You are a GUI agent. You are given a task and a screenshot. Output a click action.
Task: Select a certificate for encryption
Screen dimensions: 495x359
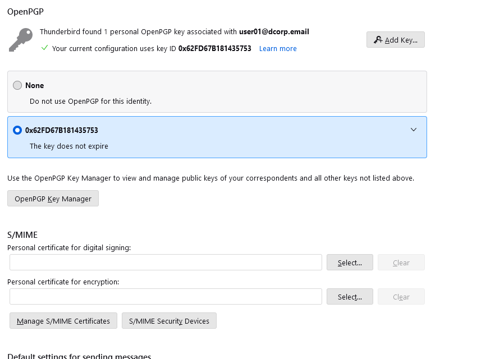(x=349, y=296)
